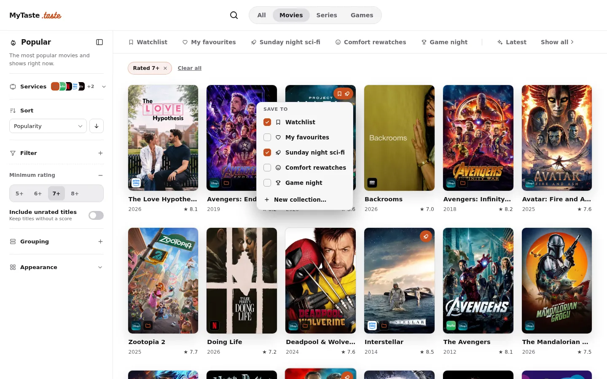607x379 pixels.
Task: Expand the Filter section
Action: click(x=100, y=153)
